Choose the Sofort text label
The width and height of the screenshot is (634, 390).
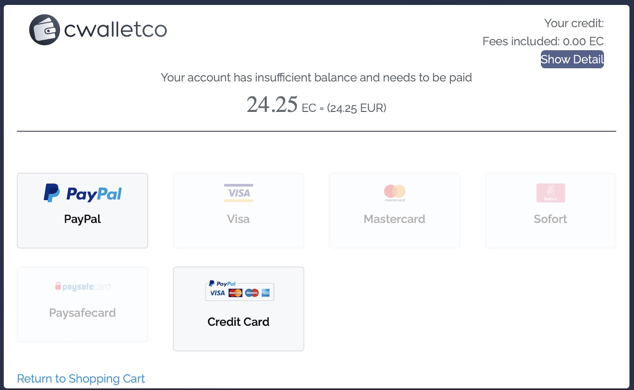(x=550, y=219)
